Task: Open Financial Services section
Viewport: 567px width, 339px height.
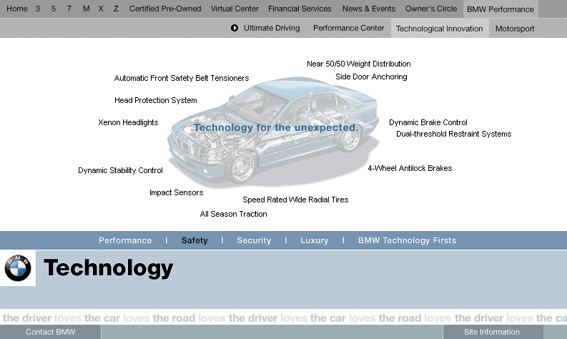Action: click(x=300, y=9)
